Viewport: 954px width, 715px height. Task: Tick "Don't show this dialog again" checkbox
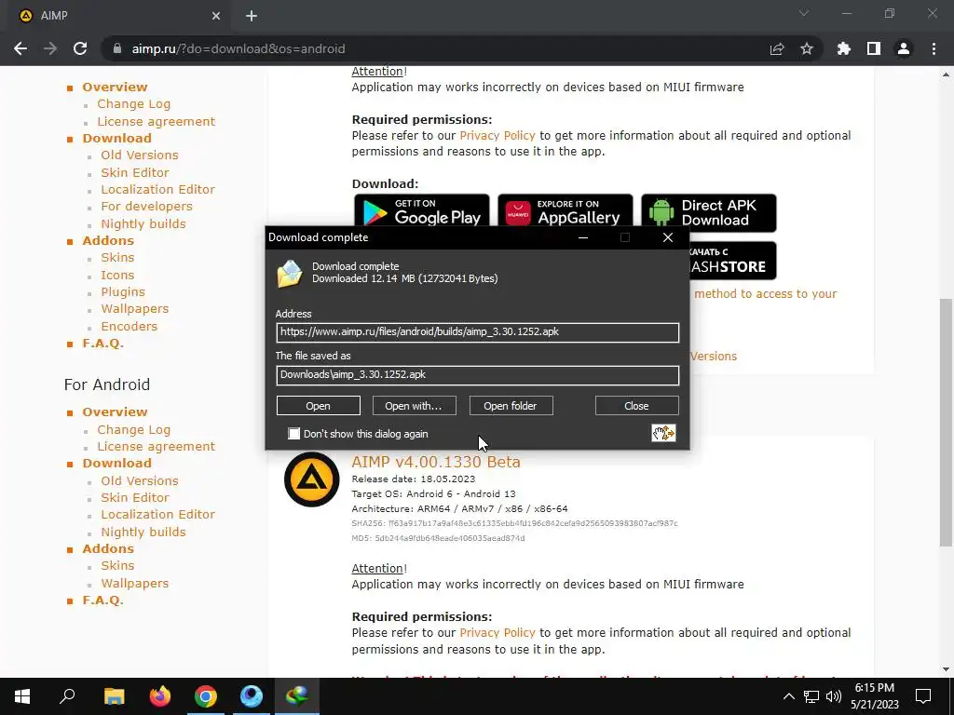tap(293, 434)
